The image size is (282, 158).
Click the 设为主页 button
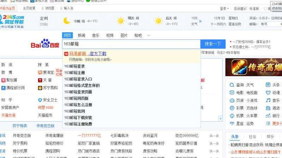8,8
